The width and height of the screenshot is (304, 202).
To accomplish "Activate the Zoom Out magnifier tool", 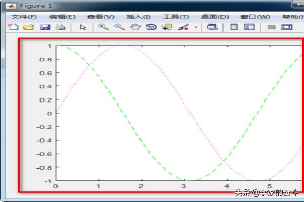I will click(119, 27).
